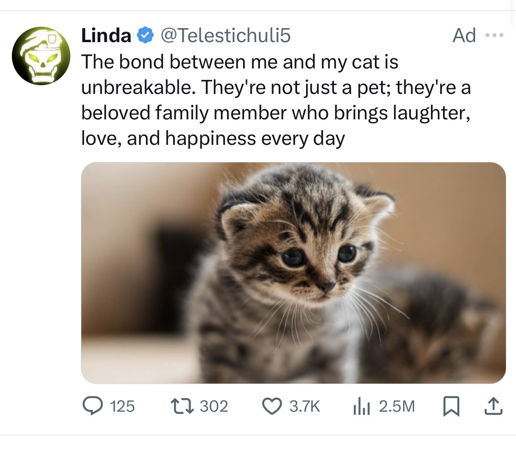The width and height of the screenshot is (516, 449).
Task: Open the three-dot more options menu
Action: tap(493, 35)
